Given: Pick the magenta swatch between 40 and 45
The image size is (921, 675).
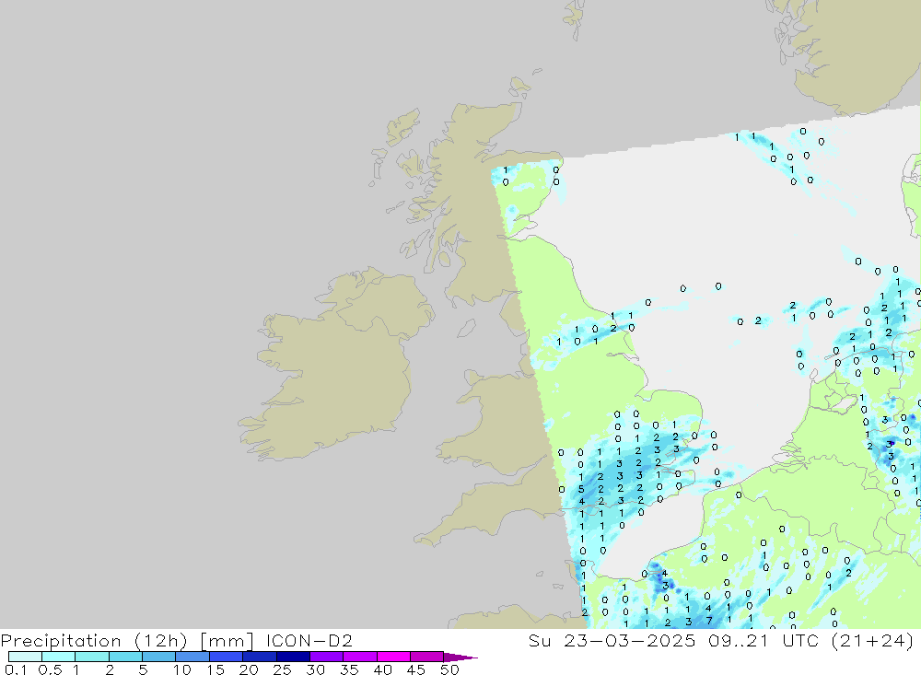Looking at the screenshot, I should (393, 657).
